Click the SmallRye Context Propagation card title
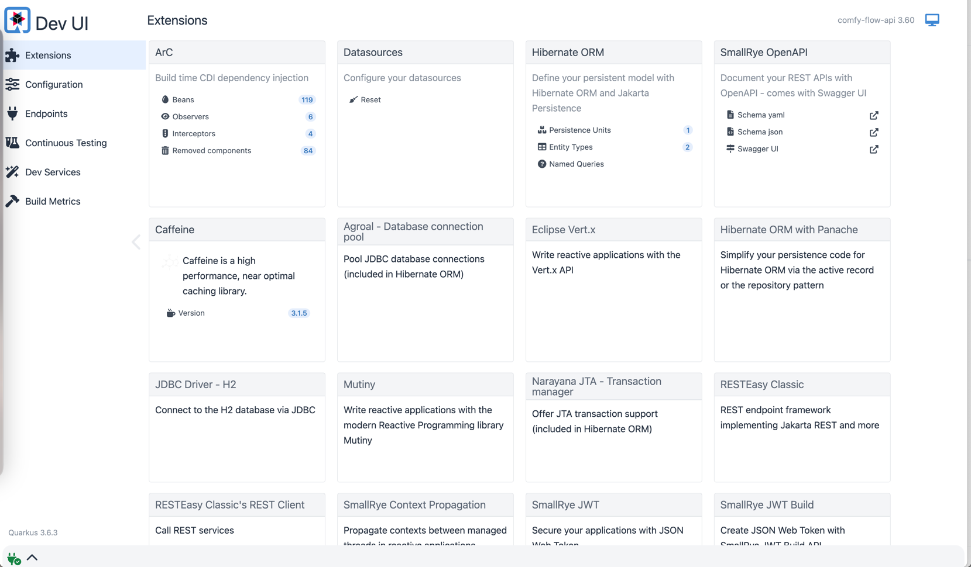Viewport: 971px width, 567px height. tap(414, 505)
